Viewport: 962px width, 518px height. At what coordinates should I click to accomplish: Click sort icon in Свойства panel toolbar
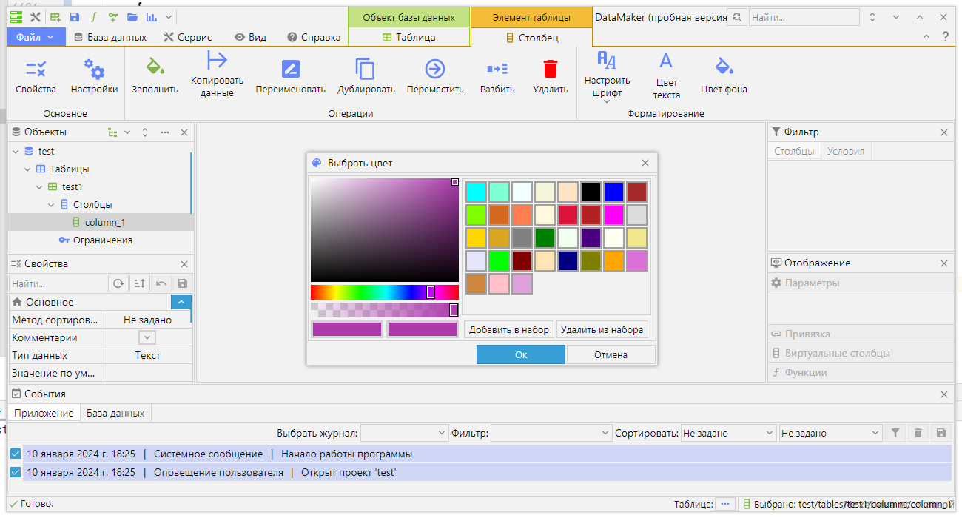click(x=139, y=283)
